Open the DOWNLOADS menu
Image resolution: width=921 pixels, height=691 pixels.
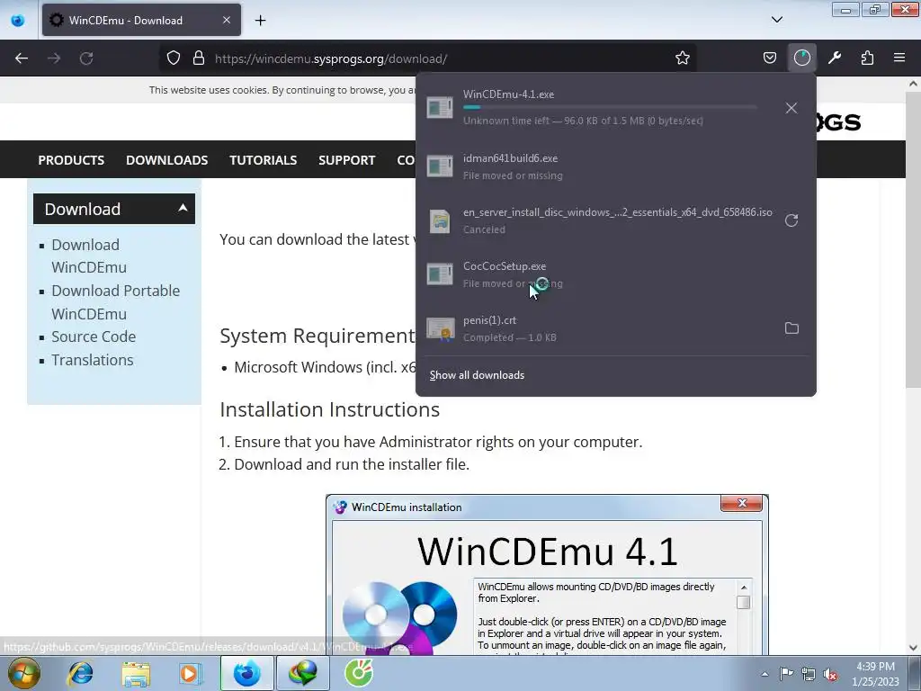(166, 160)
